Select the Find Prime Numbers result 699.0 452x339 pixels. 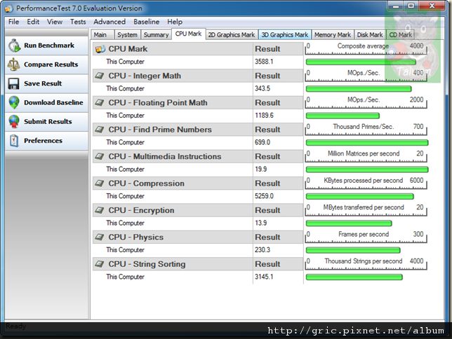(x=262, y=142)
